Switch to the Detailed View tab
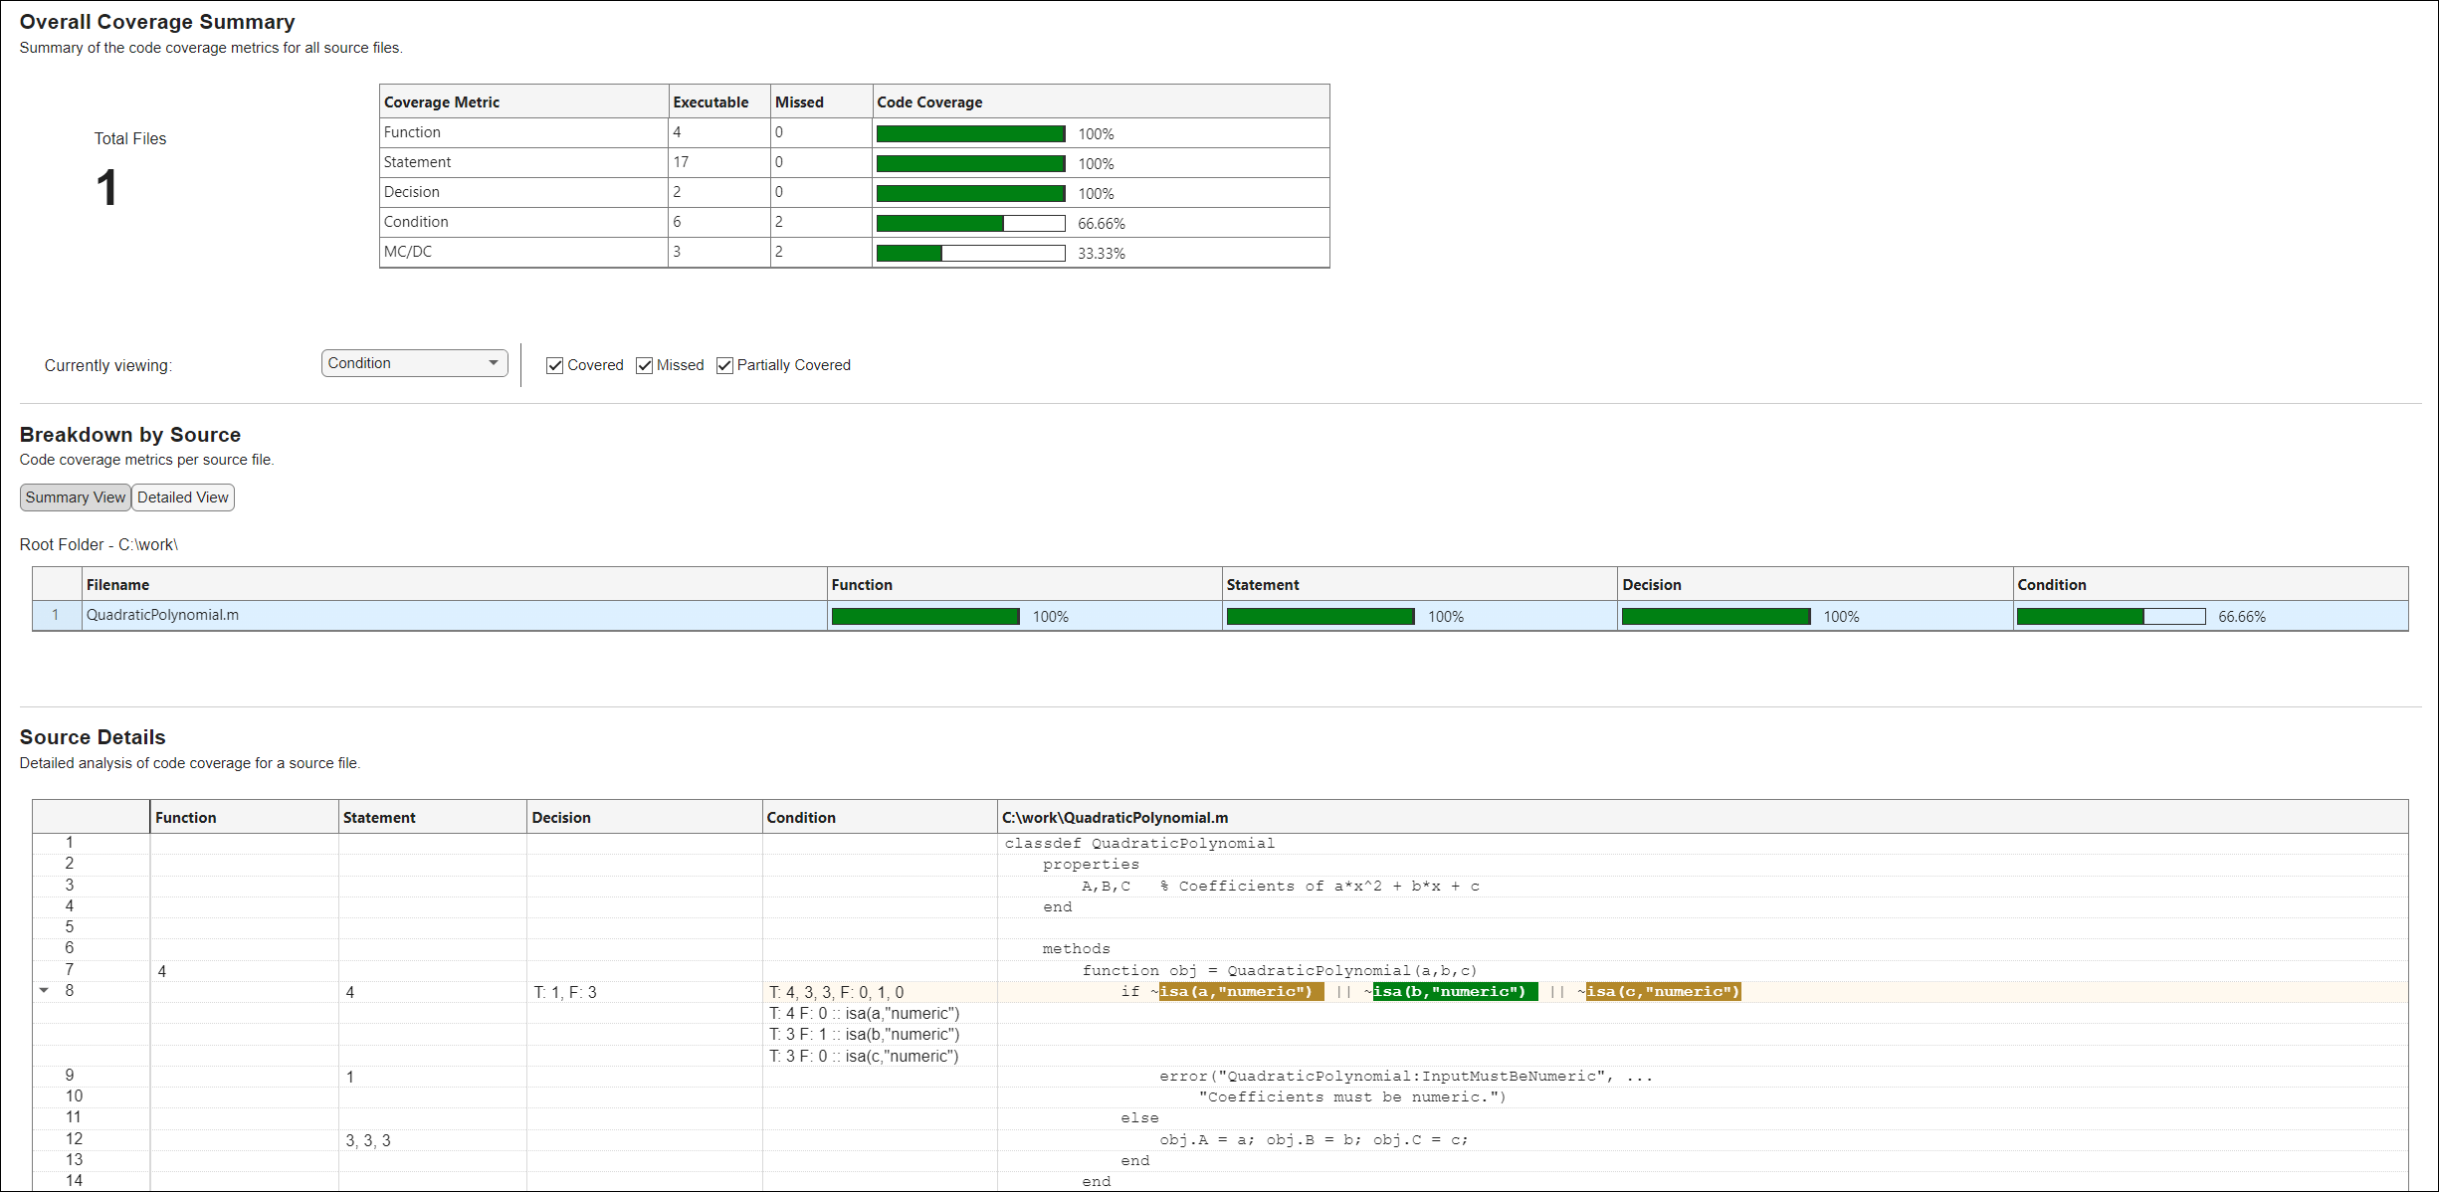The image size is (2439, 1192). [x=182, y=497]
